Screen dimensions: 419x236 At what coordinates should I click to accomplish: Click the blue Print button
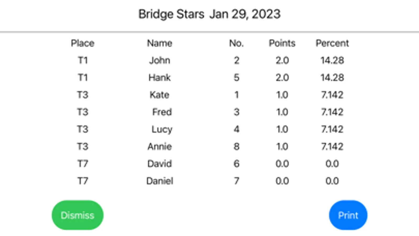pyautogui.click(x=348, y=215)
